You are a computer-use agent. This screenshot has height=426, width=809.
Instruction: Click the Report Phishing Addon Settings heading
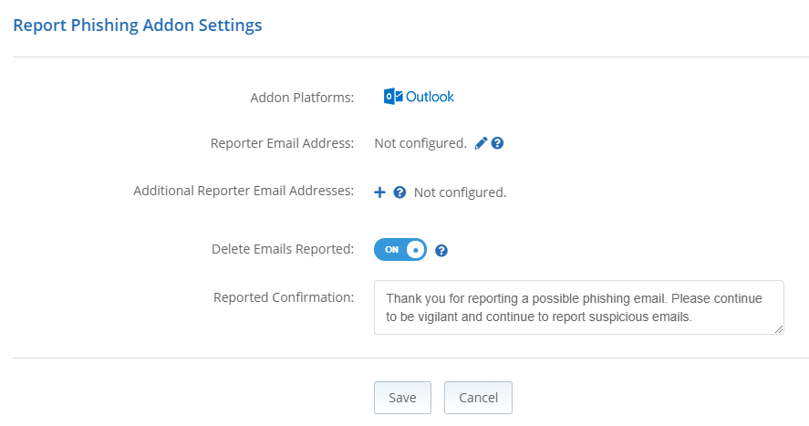tap(138, 26)
